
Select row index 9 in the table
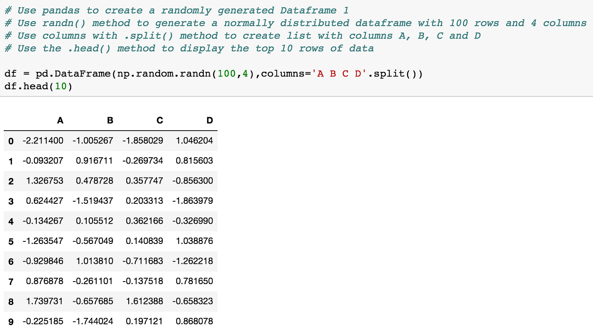pyautogui.click(x=11, y=321)
